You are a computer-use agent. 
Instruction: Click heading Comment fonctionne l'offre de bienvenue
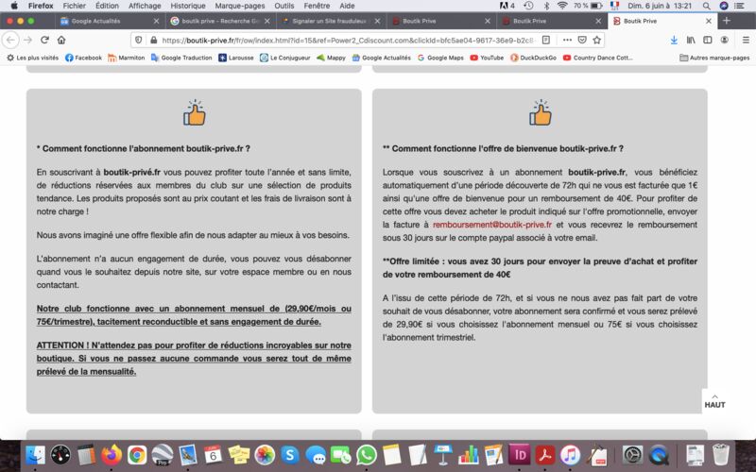pos(503,149)
